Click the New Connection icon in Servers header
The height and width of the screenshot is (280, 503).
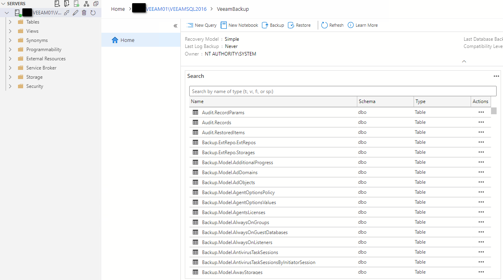tap(57, 4)
